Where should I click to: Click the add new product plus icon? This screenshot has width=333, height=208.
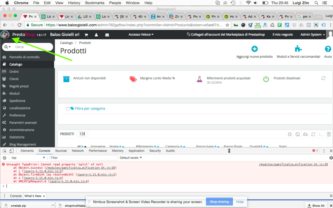[290, 134]
